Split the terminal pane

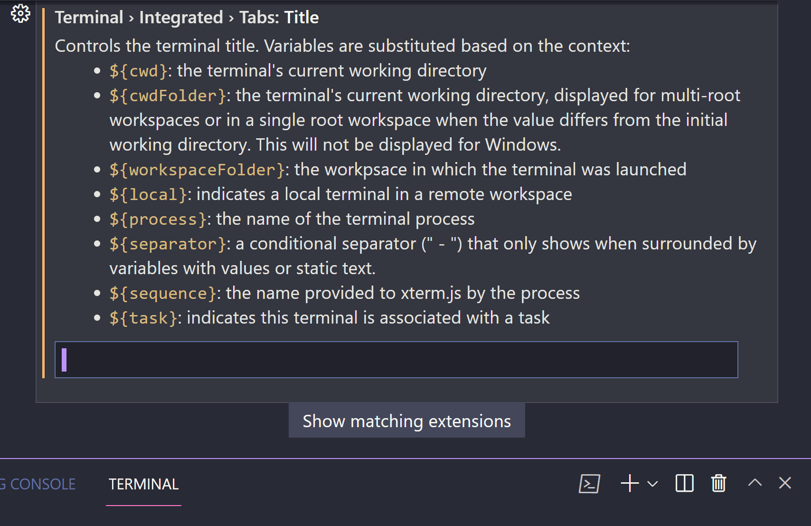click(x=684, y=483)
